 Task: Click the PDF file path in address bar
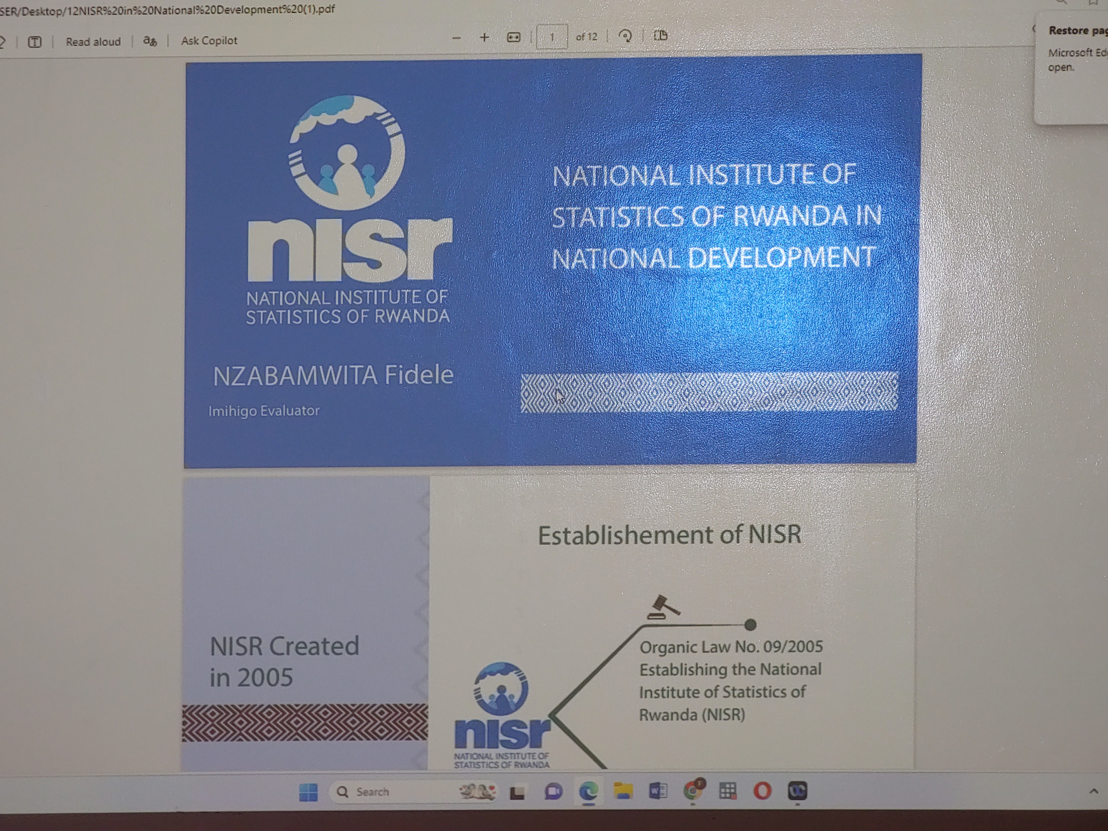pyautogui.click(x=167, y=10)
